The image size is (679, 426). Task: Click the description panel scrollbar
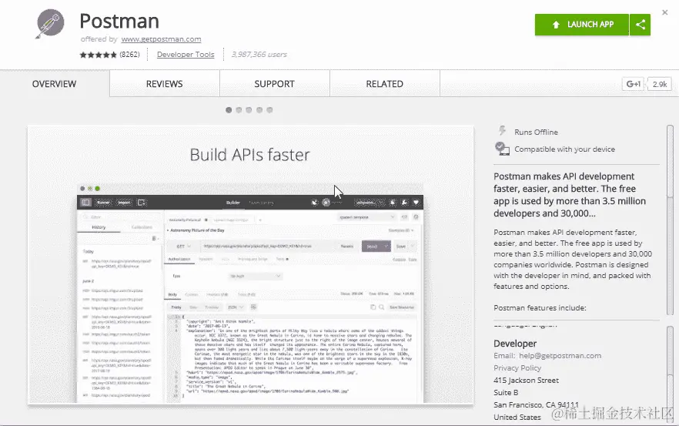670,220
